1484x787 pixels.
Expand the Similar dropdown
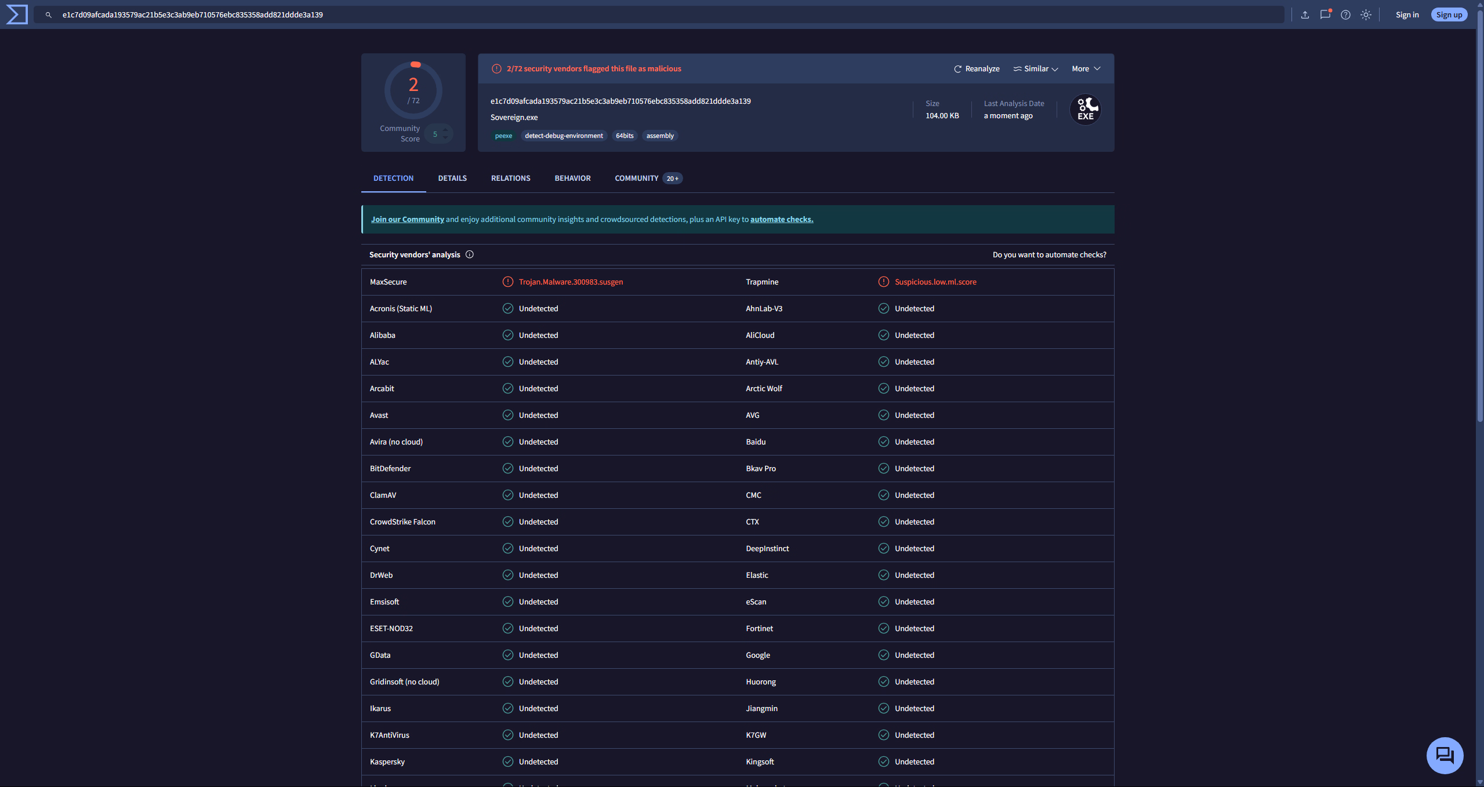1036,69
